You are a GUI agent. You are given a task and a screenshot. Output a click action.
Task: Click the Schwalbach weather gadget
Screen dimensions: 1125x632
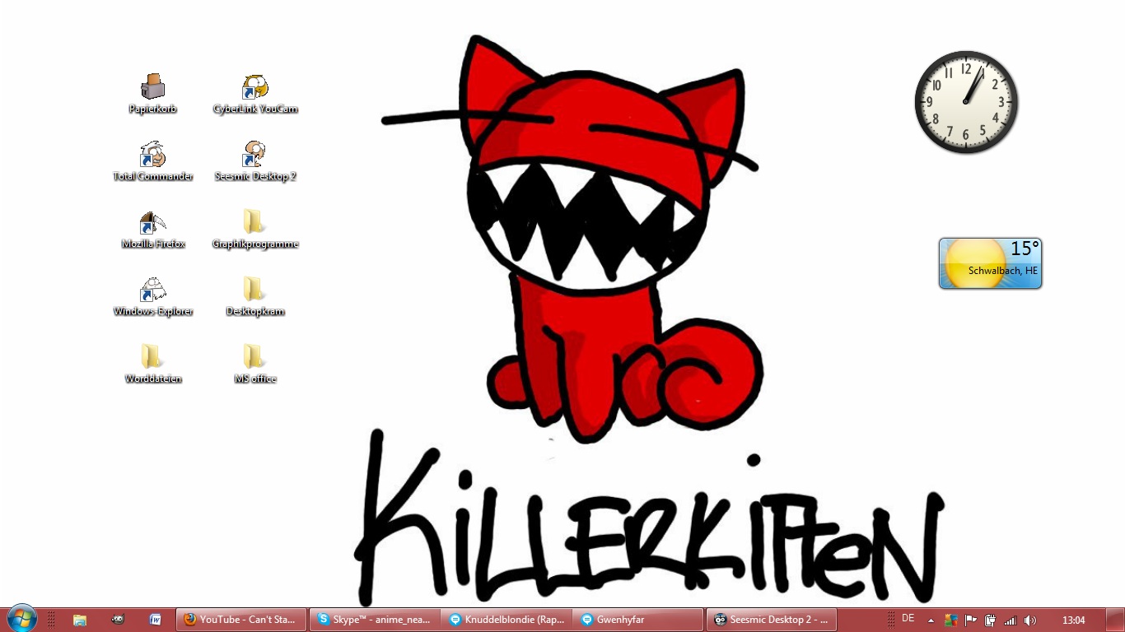click(x=990, y=263)
